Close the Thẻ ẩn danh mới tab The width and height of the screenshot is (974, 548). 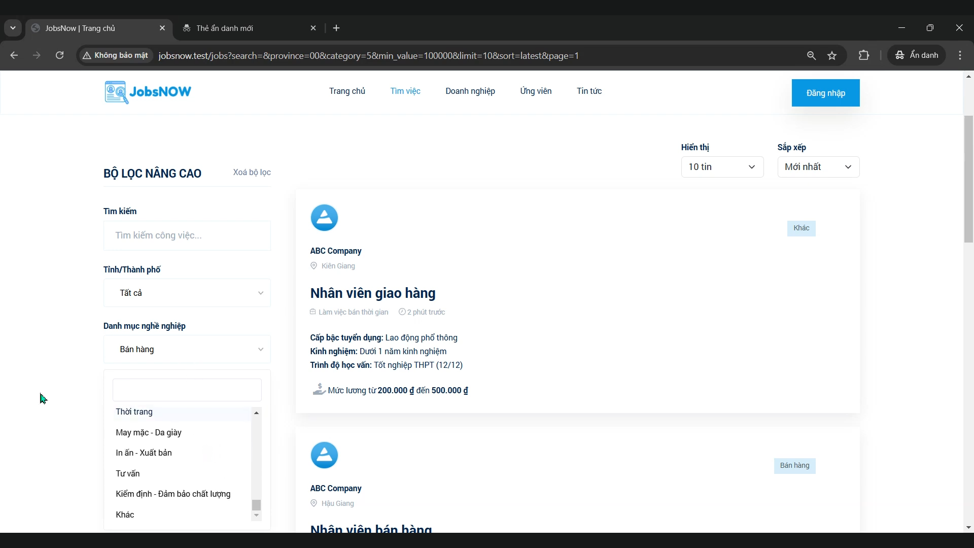coord(314,28)
